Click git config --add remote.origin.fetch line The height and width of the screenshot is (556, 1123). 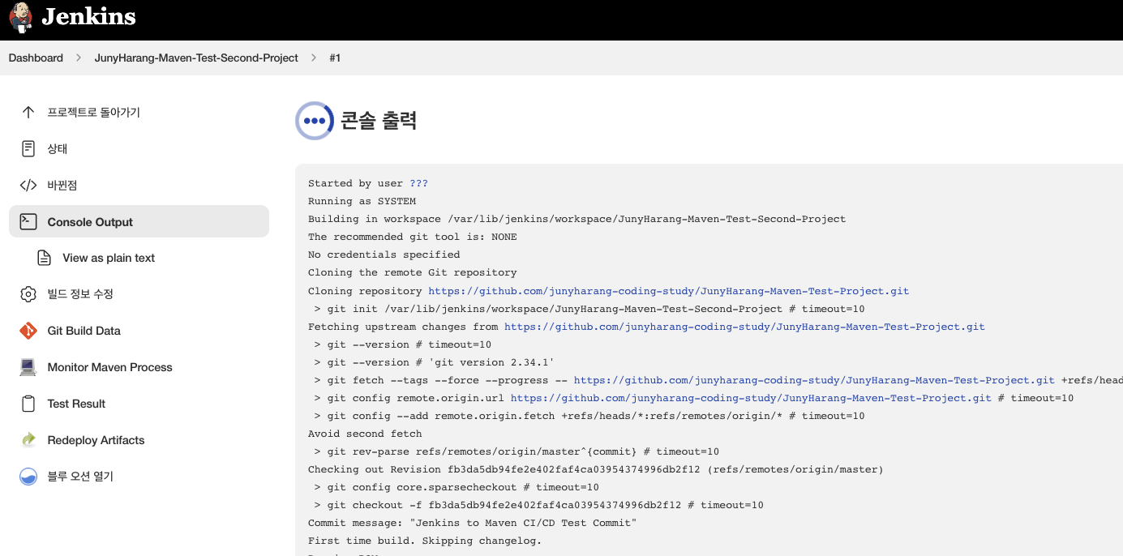click(589, 416)
